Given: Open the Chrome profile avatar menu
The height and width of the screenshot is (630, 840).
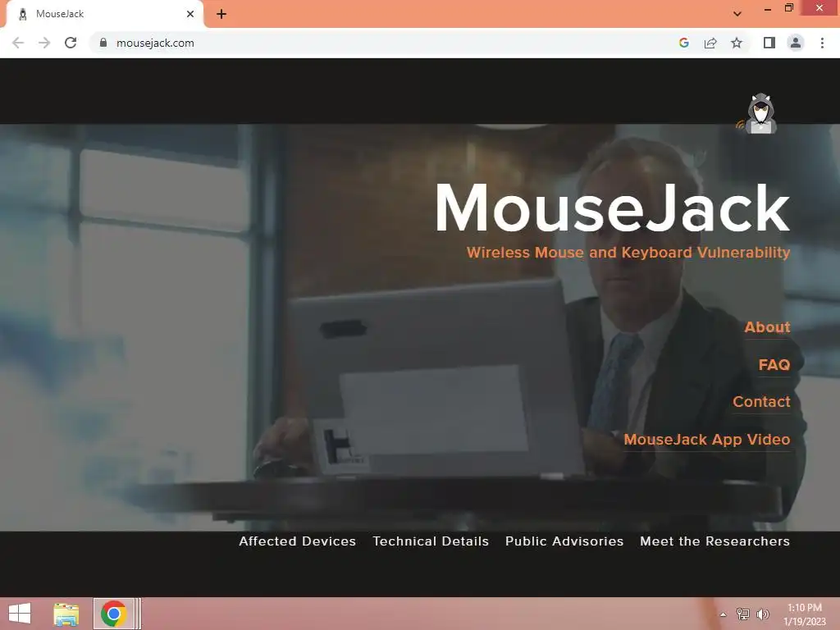Looking at the screenshot, I should click(x=796, y=43).
